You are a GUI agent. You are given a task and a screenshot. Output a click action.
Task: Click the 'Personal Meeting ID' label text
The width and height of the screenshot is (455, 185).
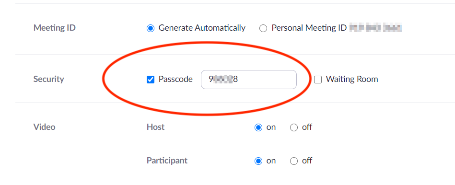(x=309, y=28)
